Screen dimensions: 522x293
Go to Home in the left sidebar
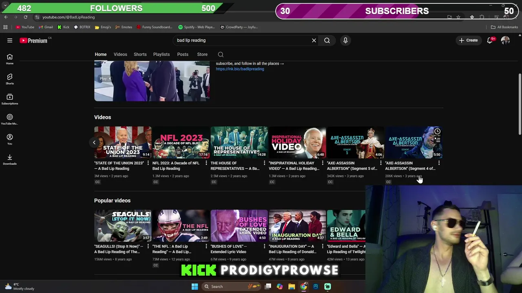pyautogui.click(x=10, y=59)
